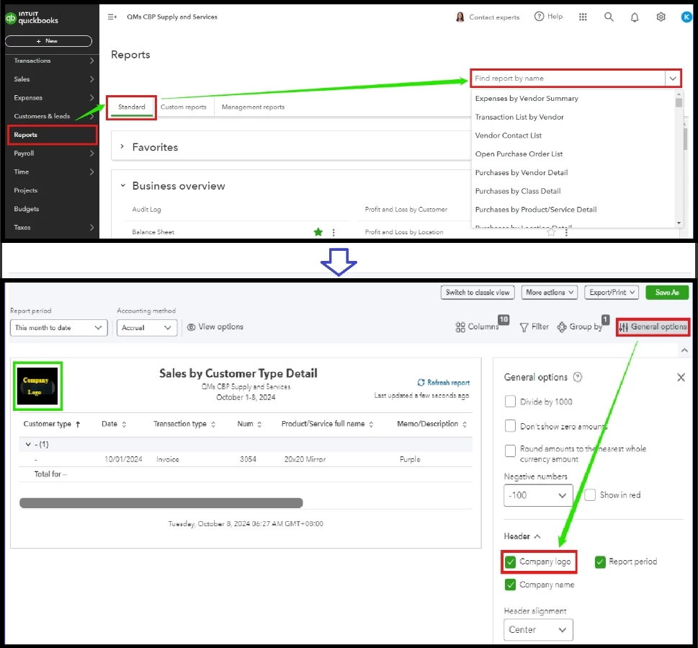Open the Audit Log report link
The width and height of the screenshot is (698, 648).
(146, 209)
